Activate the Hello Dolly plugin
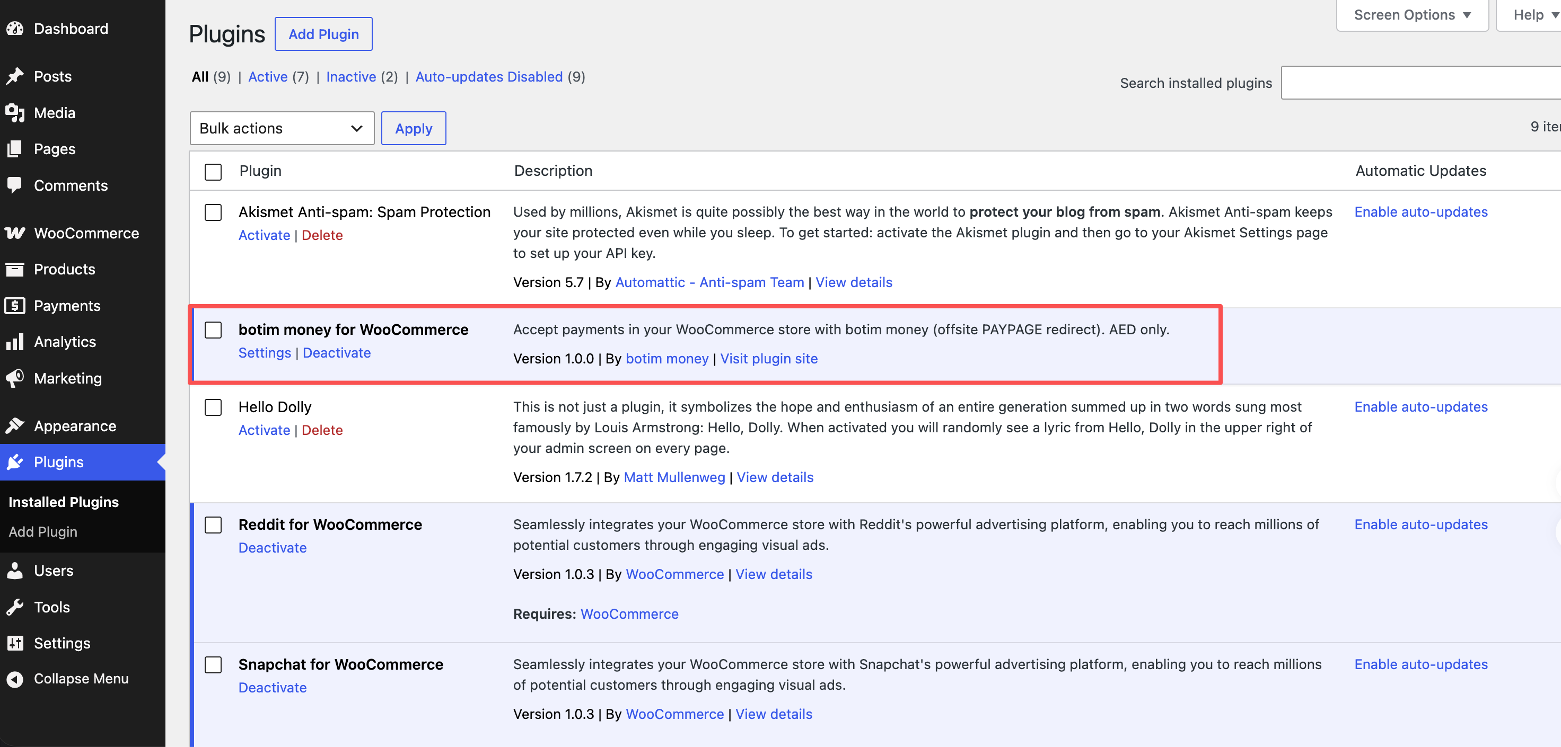 [264, 430]
